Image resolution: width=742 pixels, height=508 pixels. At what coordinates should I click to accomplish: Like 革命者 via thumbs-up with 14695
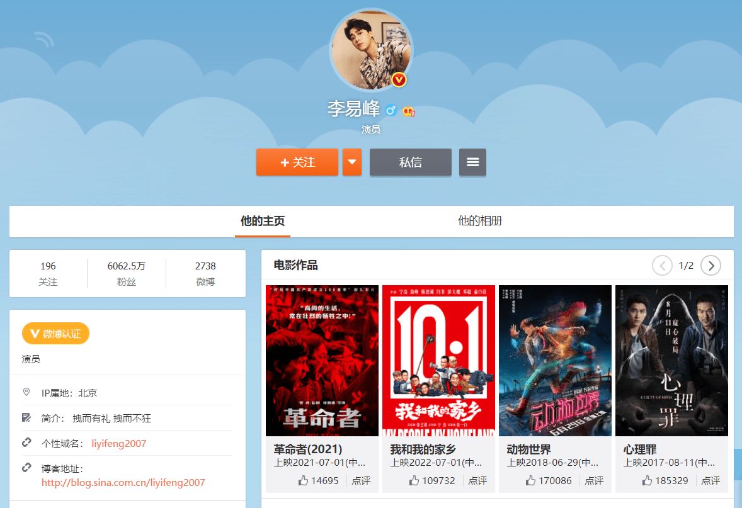pyautogui.click(x=318, y=480)
